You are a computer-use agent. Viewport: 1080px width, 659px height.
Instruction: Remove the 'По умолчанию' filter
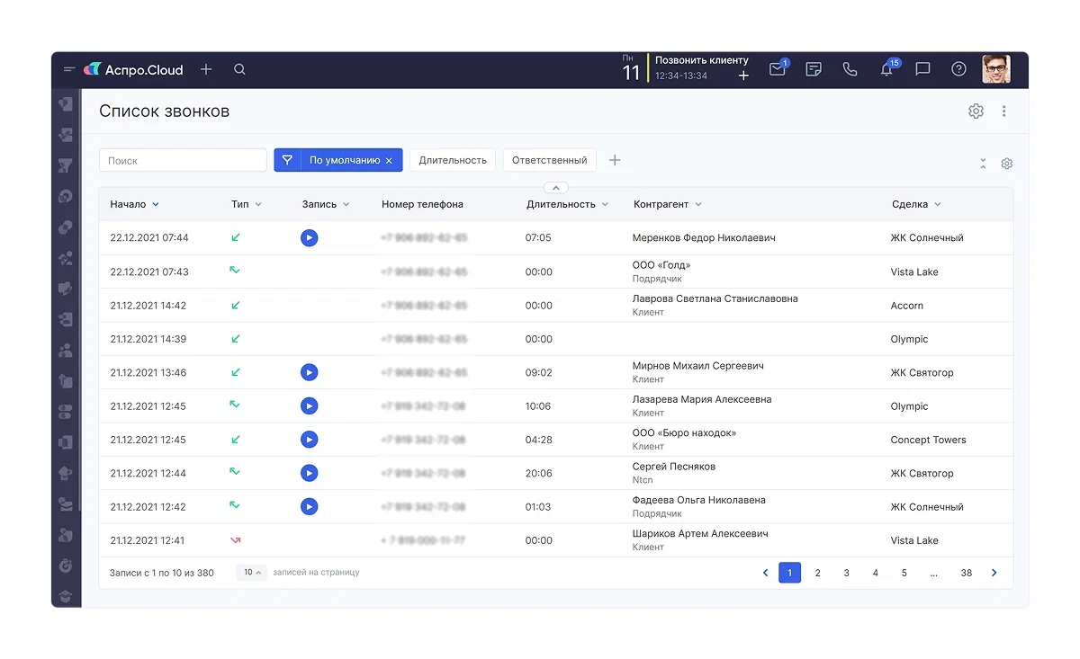pos(389,161)
